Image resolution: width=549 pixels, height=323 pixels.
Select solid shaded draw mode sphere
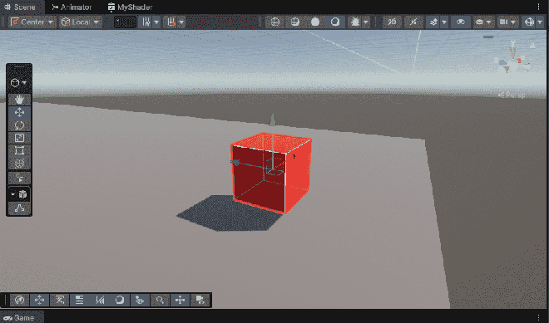[315, 22]
